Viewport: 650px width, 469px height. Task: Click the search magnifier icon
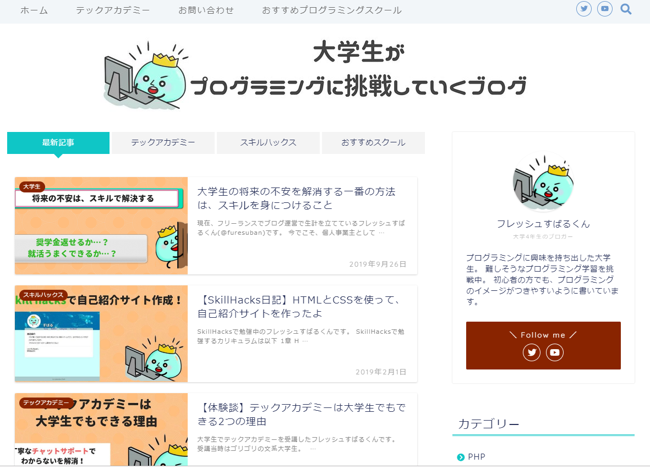(626, 9)
